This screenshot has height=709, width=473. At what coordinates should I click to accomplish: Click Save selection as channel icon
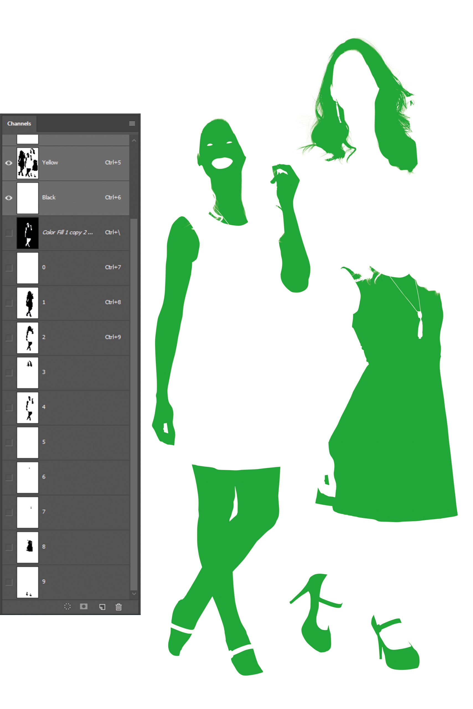pos(84,606)
